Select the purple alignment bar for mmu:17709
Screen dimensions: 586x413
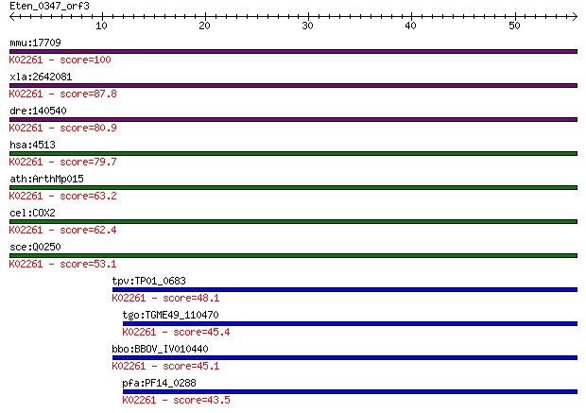(293, 52)
